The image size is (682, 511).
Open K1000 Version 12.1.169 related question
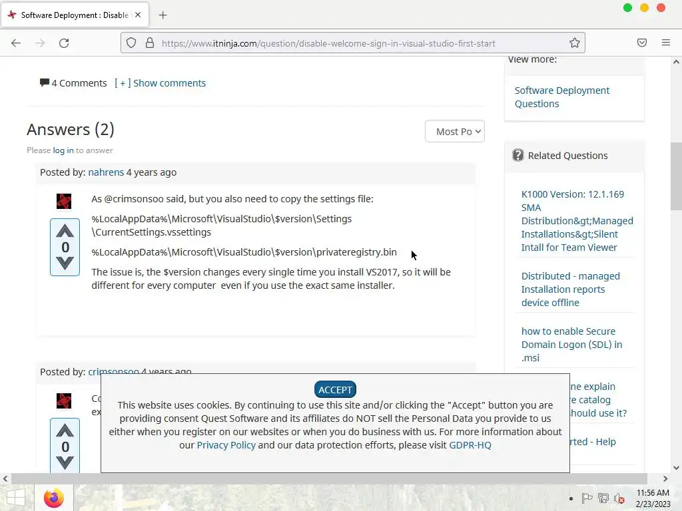tap(577, 221)
